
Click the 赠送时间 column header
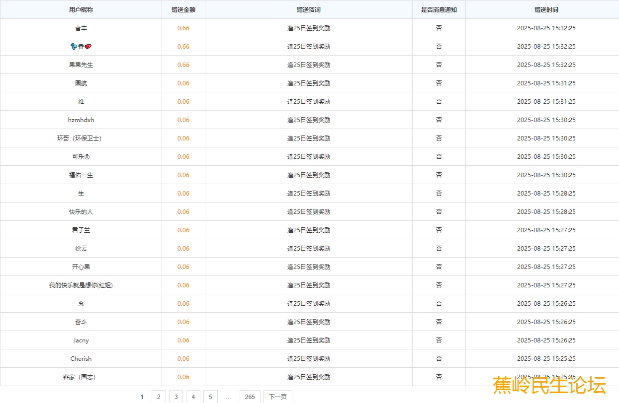[x=546, y=9]
